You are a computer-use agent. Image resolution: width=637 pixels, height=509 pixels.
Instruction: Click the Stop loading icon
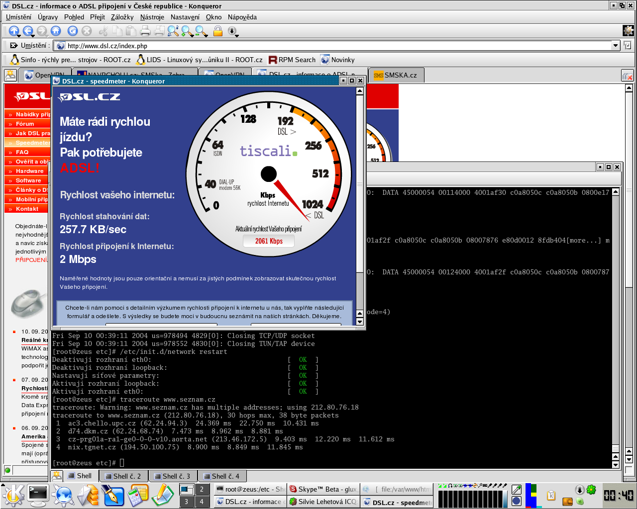point(87,31)
